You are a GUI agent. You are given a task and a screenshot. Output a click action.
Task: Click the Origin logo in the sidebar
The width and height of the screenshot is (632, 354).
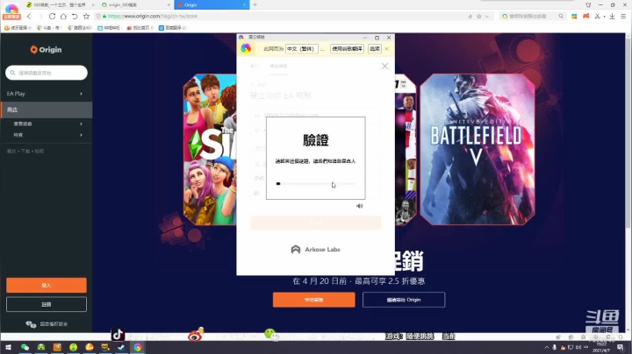coord(46,49)
